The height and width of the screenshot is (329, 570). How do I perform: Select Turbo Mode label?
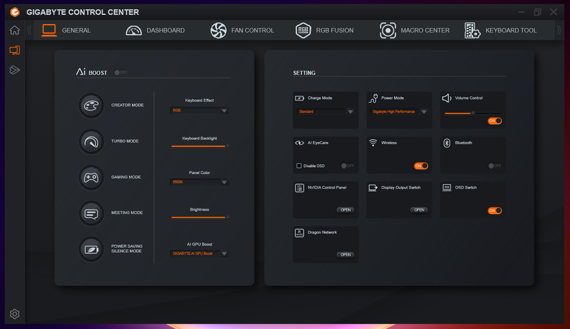125,141
